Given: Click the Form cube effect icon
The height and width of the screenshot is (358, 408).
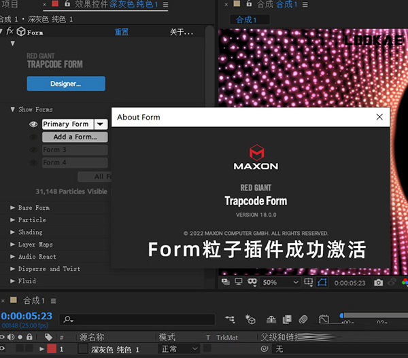Looking at the screenshot, I should [x=21, y=32].
